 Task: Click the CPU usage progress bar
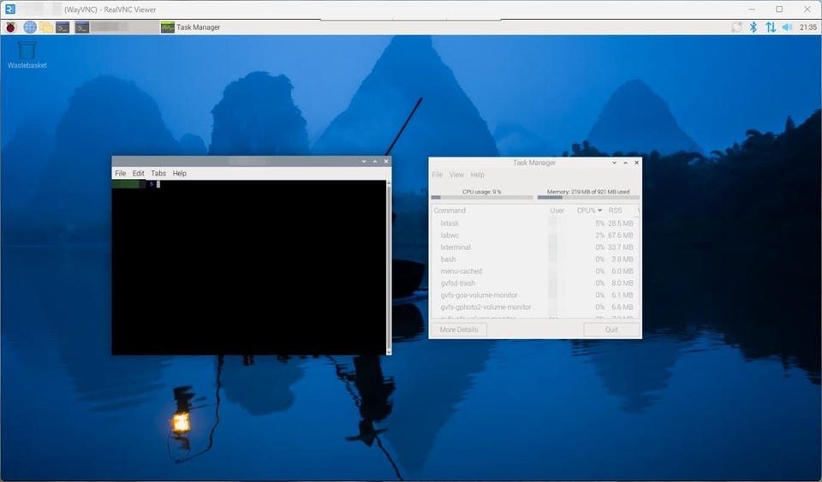click(482, 198)
